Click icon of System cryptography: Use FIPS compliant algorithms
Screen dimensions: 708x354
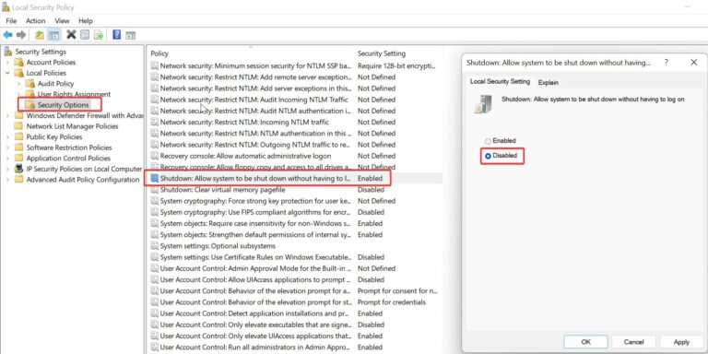tap(155, 212)
